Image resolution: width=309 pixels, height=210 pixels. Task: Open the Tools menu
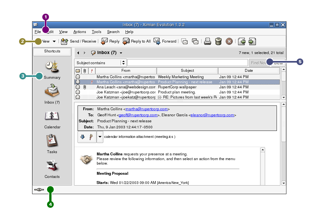[96, 32]
